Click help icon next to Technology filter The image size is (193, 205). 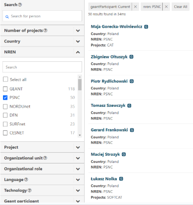[x=29, y=190]
